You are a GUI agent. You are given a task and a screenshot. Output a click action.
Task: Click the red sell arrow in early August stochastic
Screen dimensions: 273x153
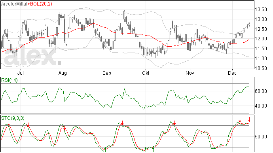click(x=64, y=128)
